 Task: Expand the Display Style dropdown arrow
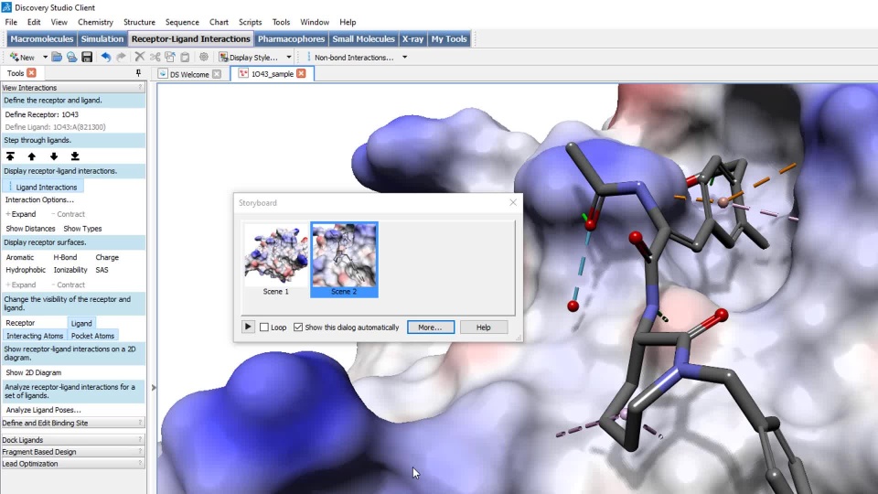tap(289, 57)
